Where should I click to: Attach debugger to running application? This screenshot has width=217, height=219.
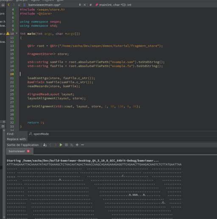click(72, 145)
